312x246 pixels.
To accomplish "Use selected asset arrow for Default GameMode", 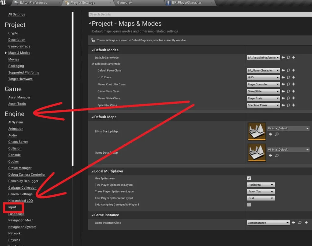I will point(283,57).
